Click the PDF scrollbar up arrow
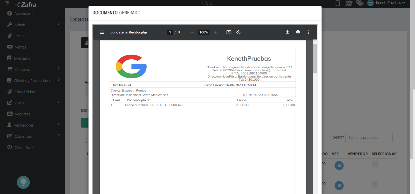The image size is (415, 194). (x=315, y=42)
